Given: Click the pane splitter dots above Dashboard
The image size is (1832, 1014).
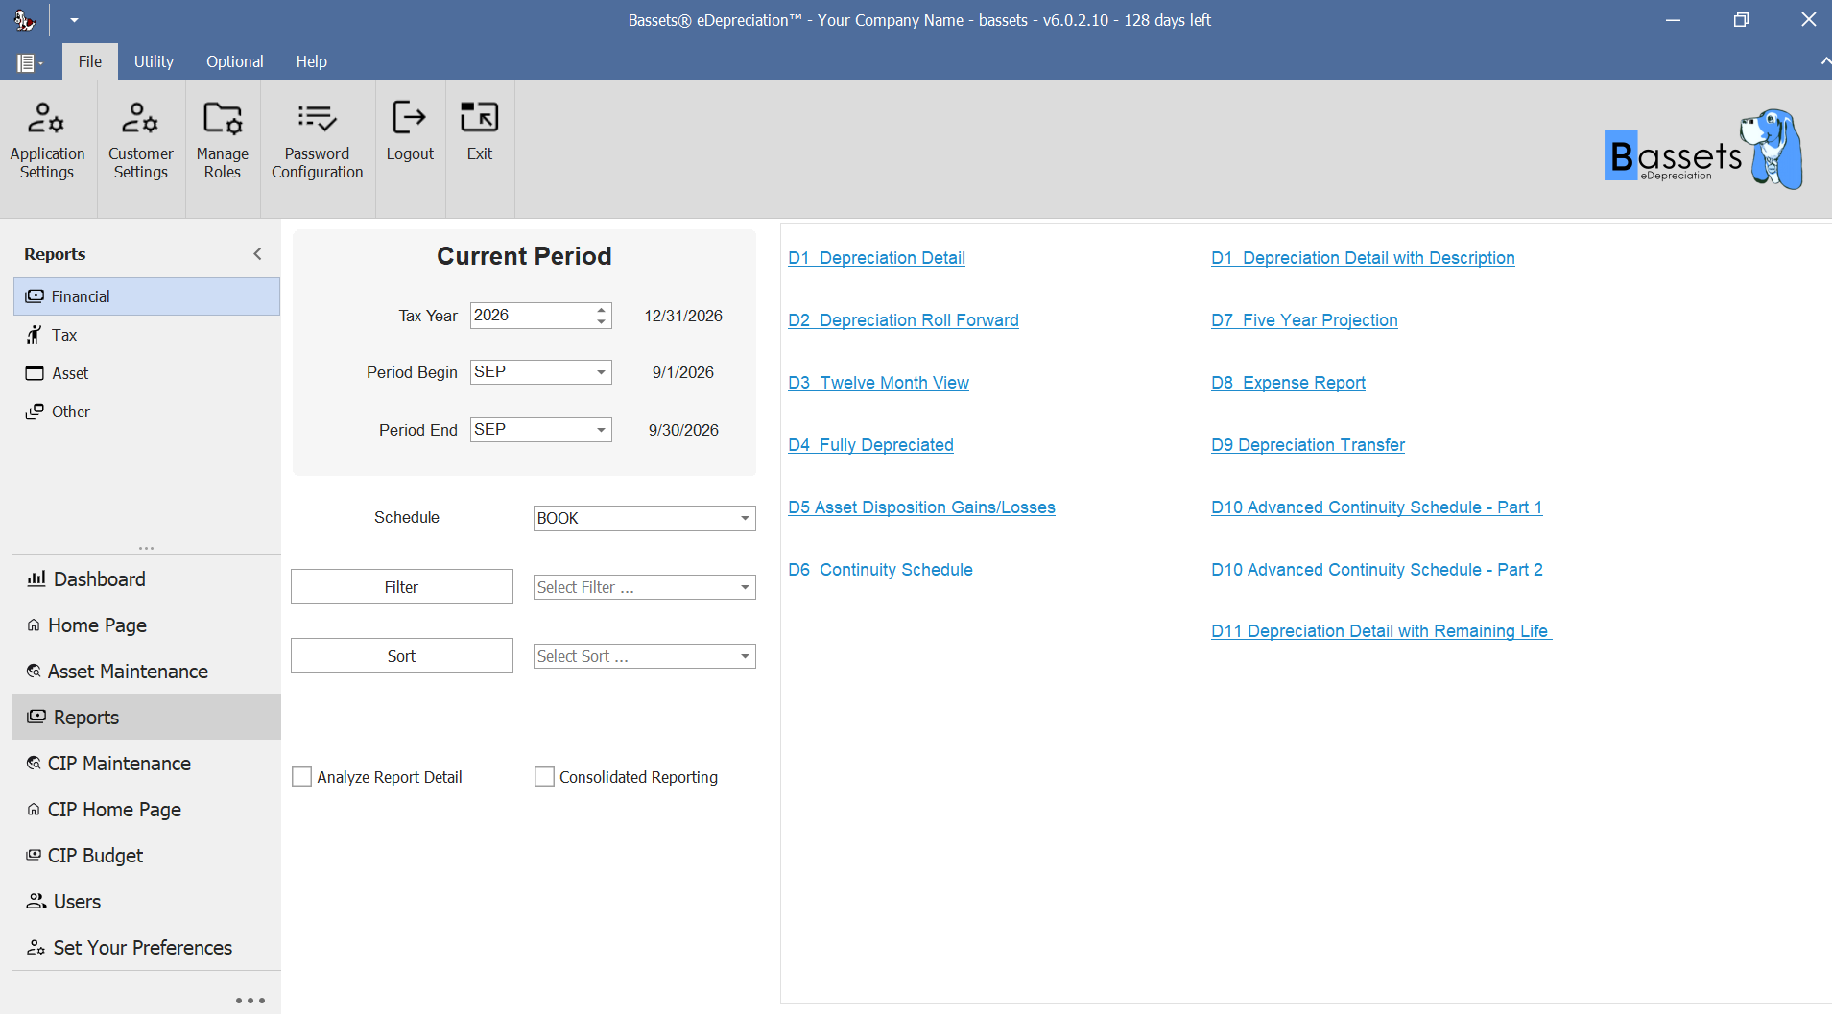Looking at the screenshot, I should [146, 549].
